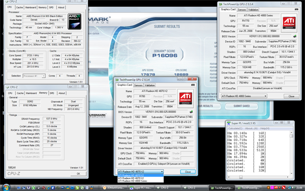Viewport: 305px width, 191px height.
Task: Open the Processor #1 selection dropdown in CPU-Z
Action: [34, 76]
